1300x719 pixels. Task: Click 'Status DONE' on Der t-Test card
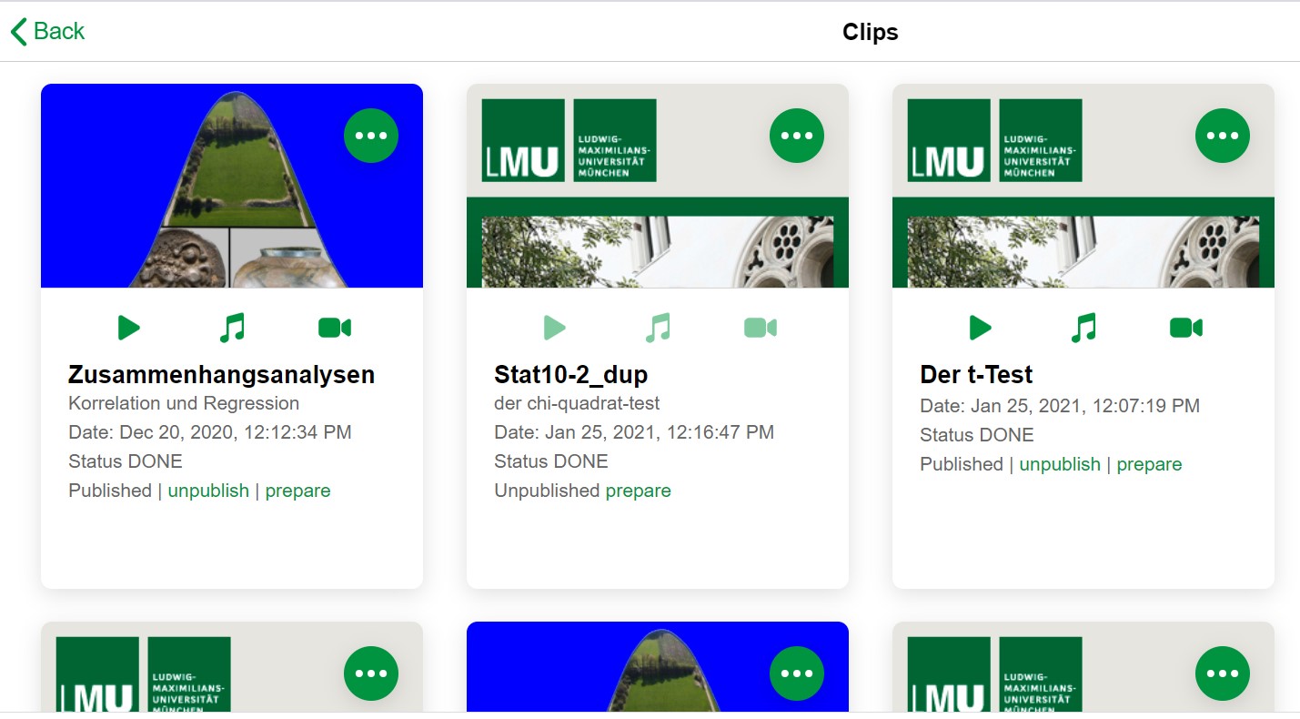click(x=977, y=435)
